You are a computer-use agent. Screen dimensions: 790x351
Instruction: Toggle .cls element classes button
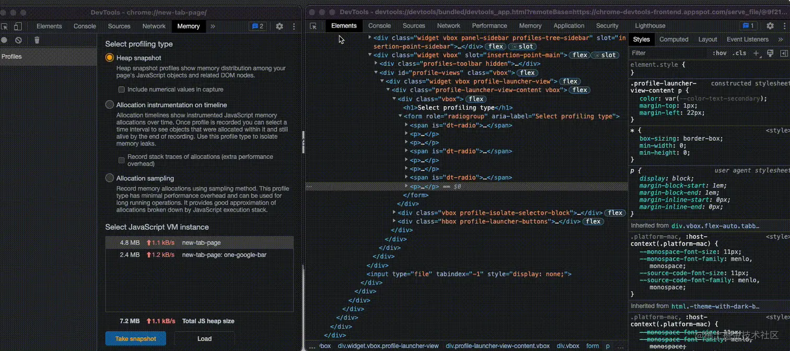click(x=739, y=53)
